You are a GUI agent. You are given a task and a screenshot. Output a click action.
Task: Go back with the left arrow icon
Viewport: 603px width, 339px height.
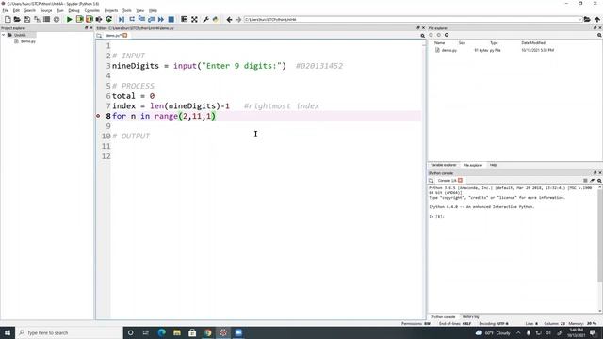point(229,19)
